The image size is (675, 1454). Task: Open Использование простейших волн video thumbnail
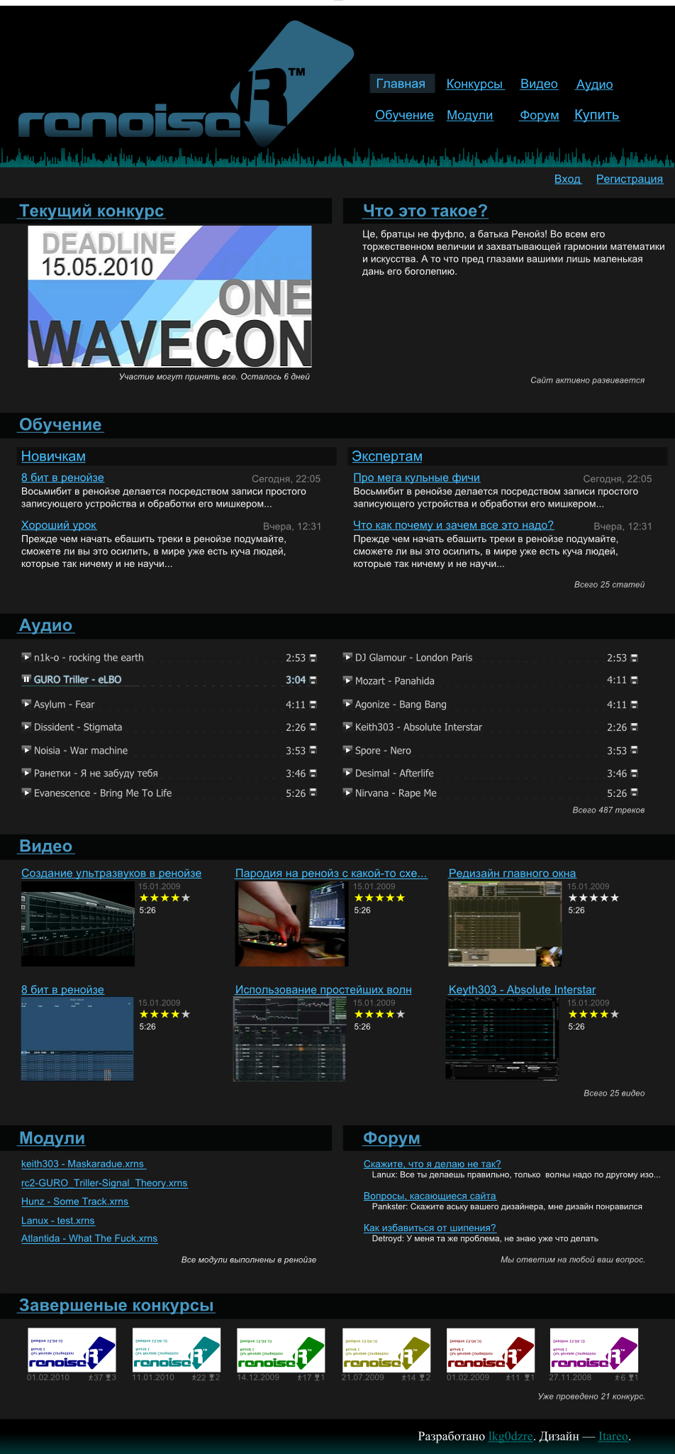(x=290, y=1039)
